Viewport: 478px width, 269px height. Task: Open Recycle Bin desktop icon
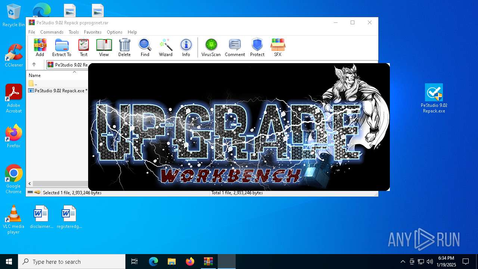point(13,16)
